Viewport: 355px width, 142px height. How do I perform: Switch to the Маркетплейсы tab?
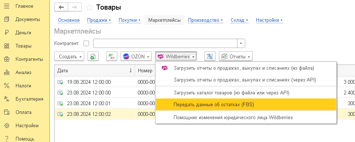click(164, 20)
